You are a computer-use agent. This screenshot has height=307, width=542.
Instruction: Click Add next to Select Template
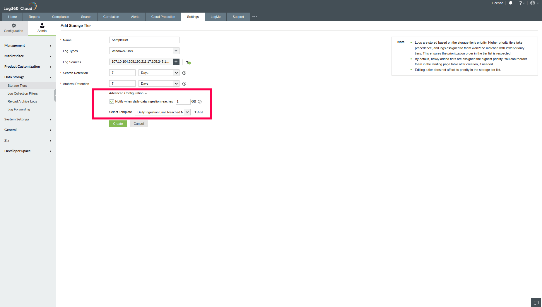(198, 112)
